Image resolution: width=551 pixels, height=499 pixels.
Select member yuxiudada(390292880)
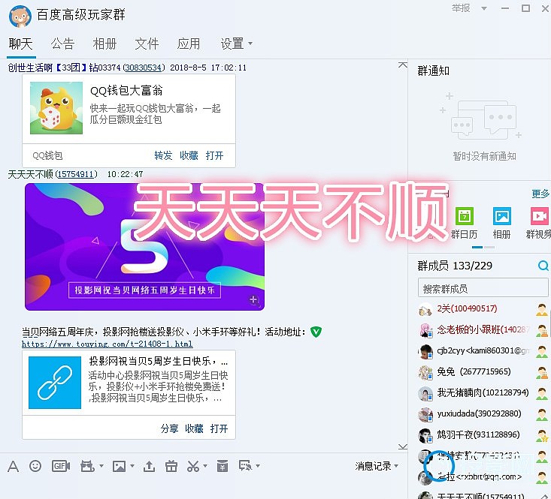pyautogui.click(x=483, y=414)
